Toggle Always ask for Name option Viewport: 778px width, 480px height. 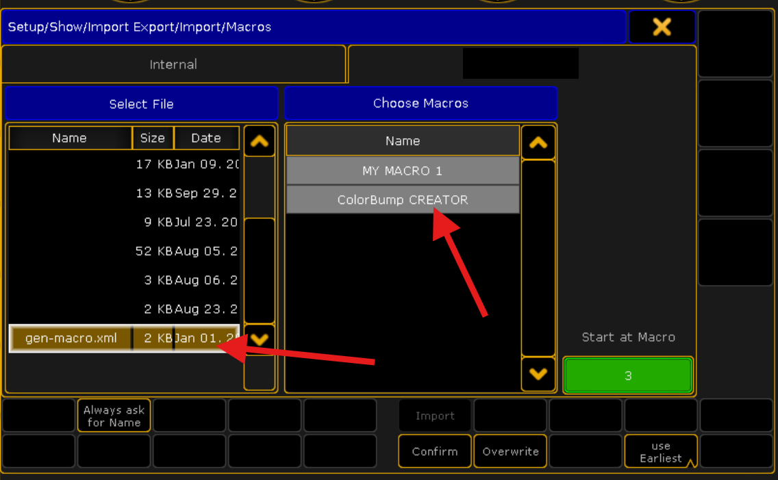coord(114,416)
